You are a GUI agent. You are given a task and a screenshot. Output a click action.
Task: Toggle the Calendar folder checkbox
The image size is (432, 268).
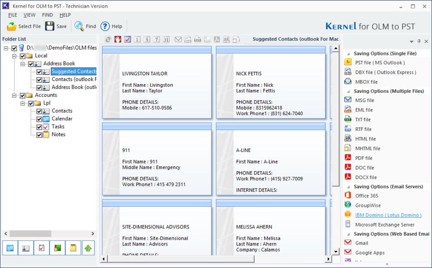click(39, 119)
